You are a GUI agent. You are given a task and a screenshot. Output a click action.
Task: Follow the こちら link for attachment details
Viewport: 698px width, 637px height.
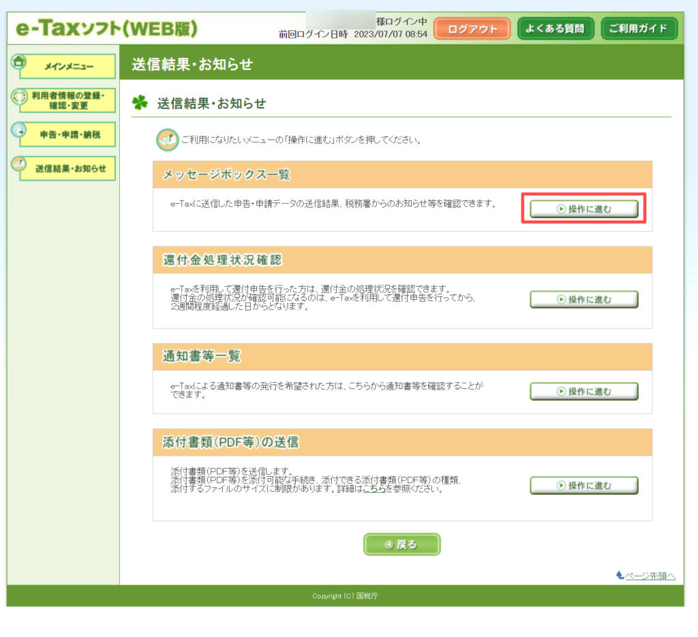pyautogui.click(x=374, y=489)
